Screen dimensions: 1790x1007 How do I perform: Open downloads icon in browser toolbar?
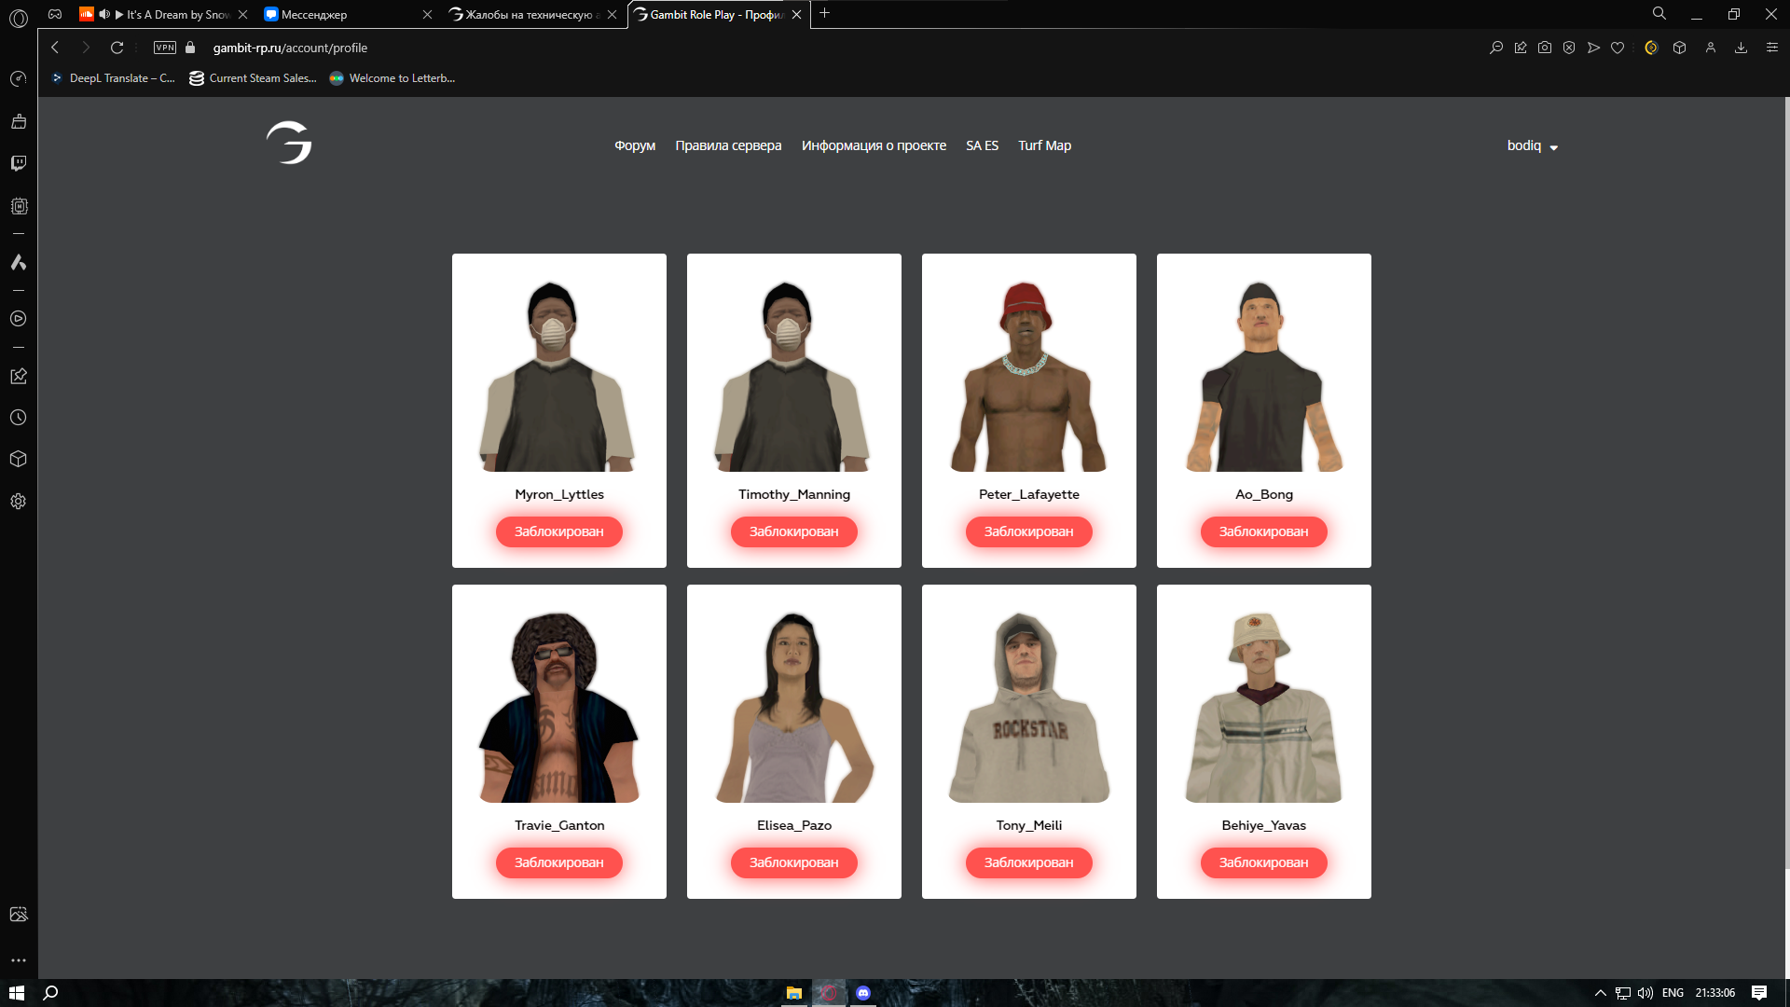click(1741, 48)
